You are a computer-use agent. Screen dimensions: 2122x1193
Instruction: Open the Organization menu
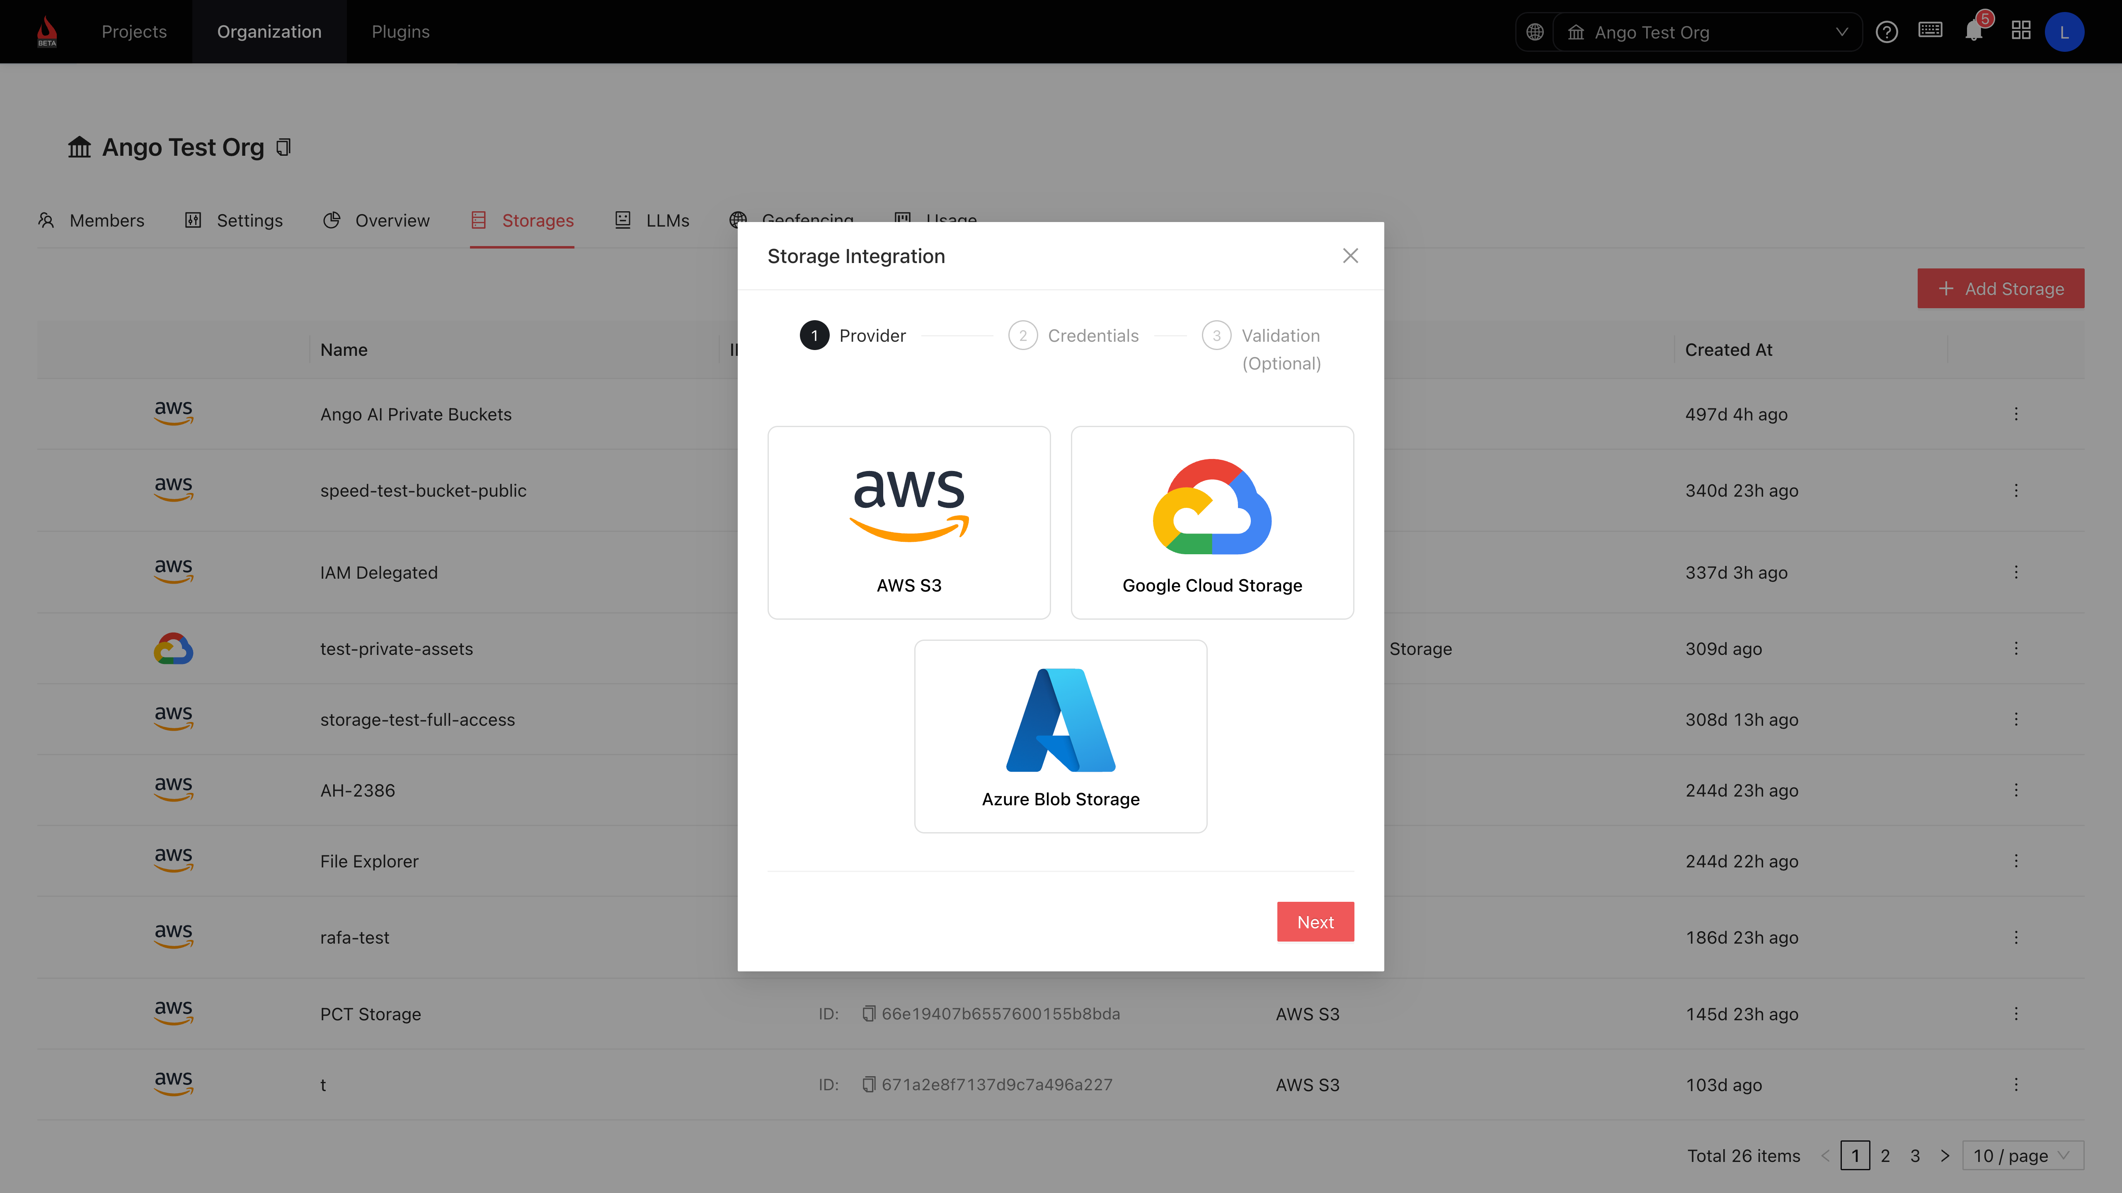pos(269,31)
